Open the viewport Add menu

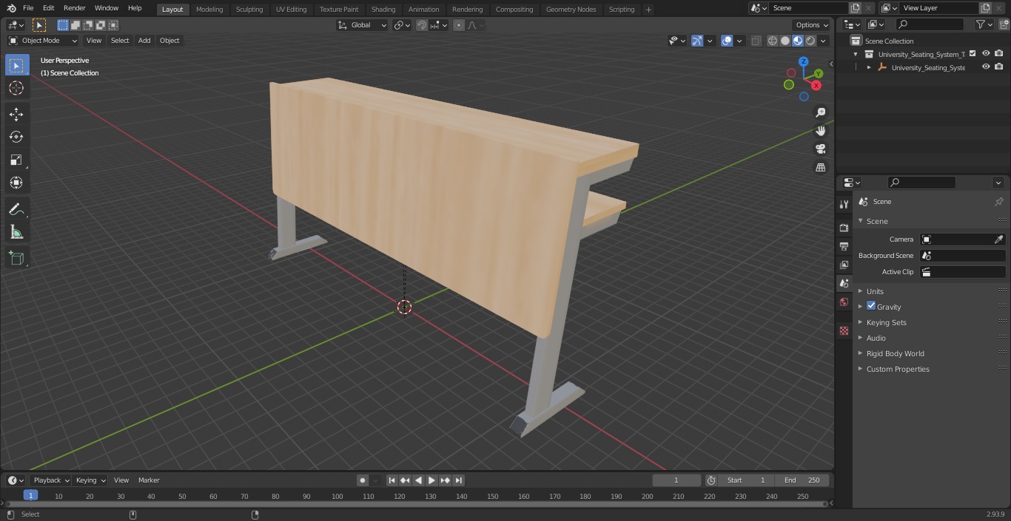144,41
